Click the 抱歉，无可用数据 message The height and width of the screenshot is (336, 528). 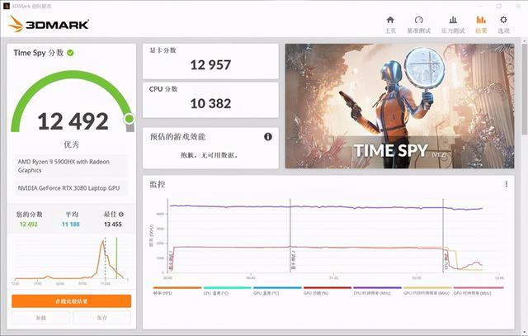click(x=210, y=155)
